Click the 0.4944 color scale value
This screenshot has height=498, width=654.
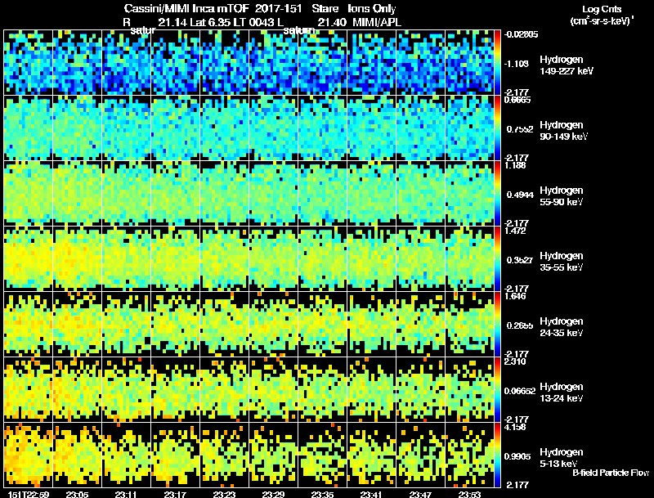(x=520, y=195)
